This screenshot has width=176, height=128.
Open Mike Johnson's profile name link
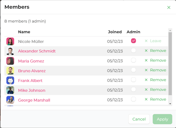click(32, 90)
